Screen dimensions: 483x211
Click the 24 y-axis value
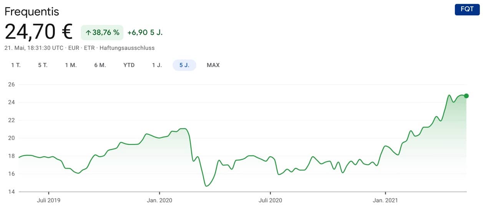(11, 102)
